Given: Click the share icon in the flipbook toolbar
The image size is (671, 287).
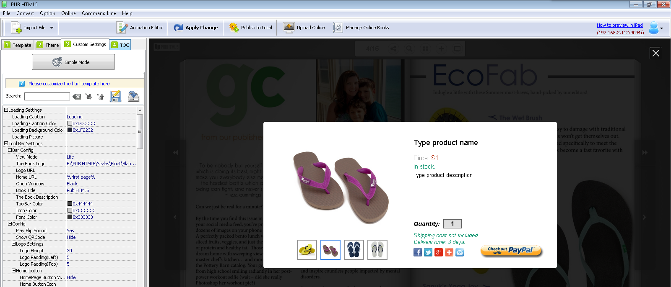Looking at the screenshot, I should [x=393, y=49].
